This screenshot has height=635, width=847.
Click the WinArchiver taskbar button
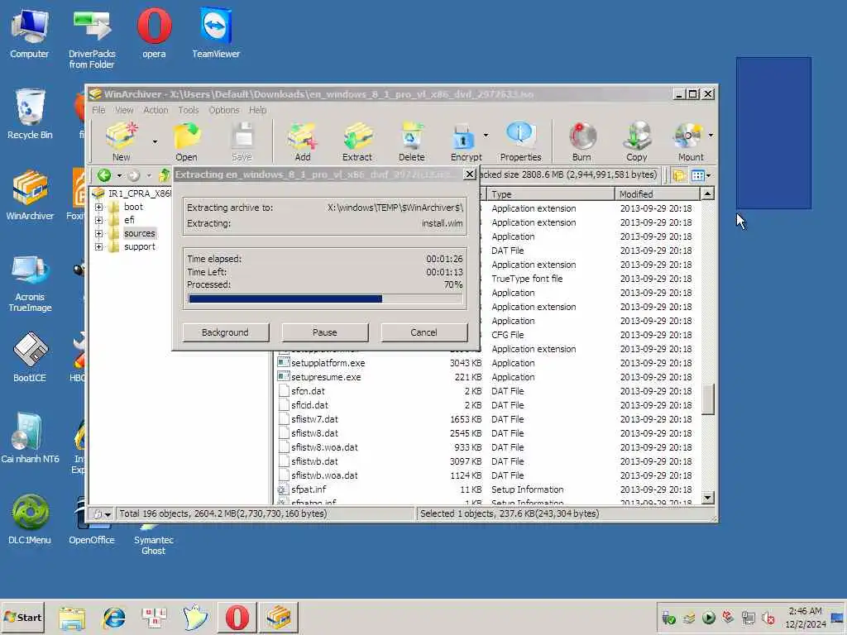[x=279, y=617]
